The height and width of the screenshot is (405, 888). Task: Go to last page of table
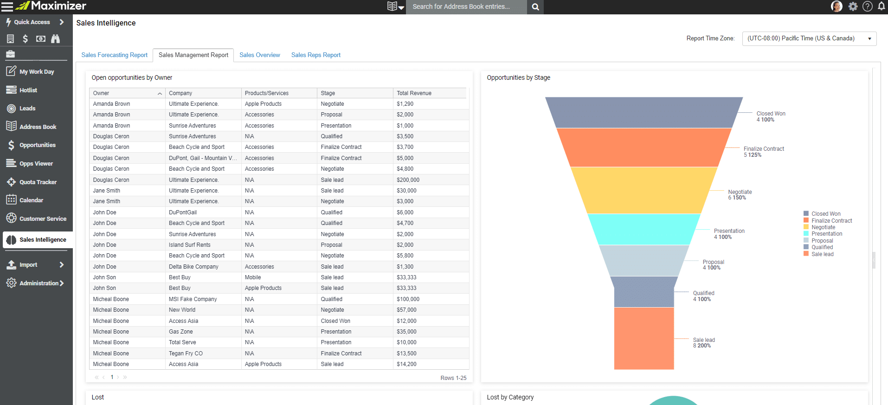pyautogui.click(x=125, y=377)
